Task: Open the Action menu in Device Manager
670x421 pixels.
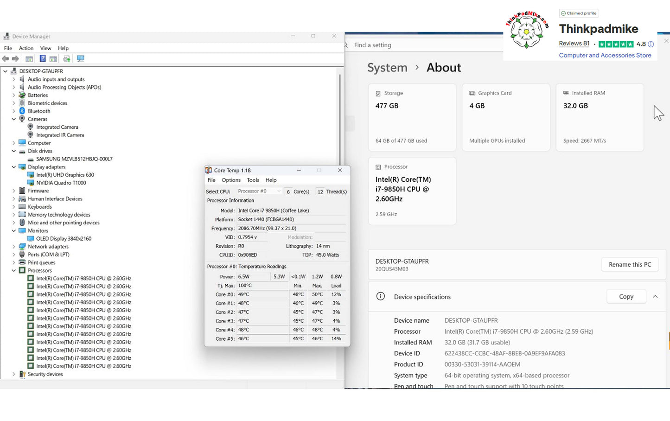Action: [26, 48]
